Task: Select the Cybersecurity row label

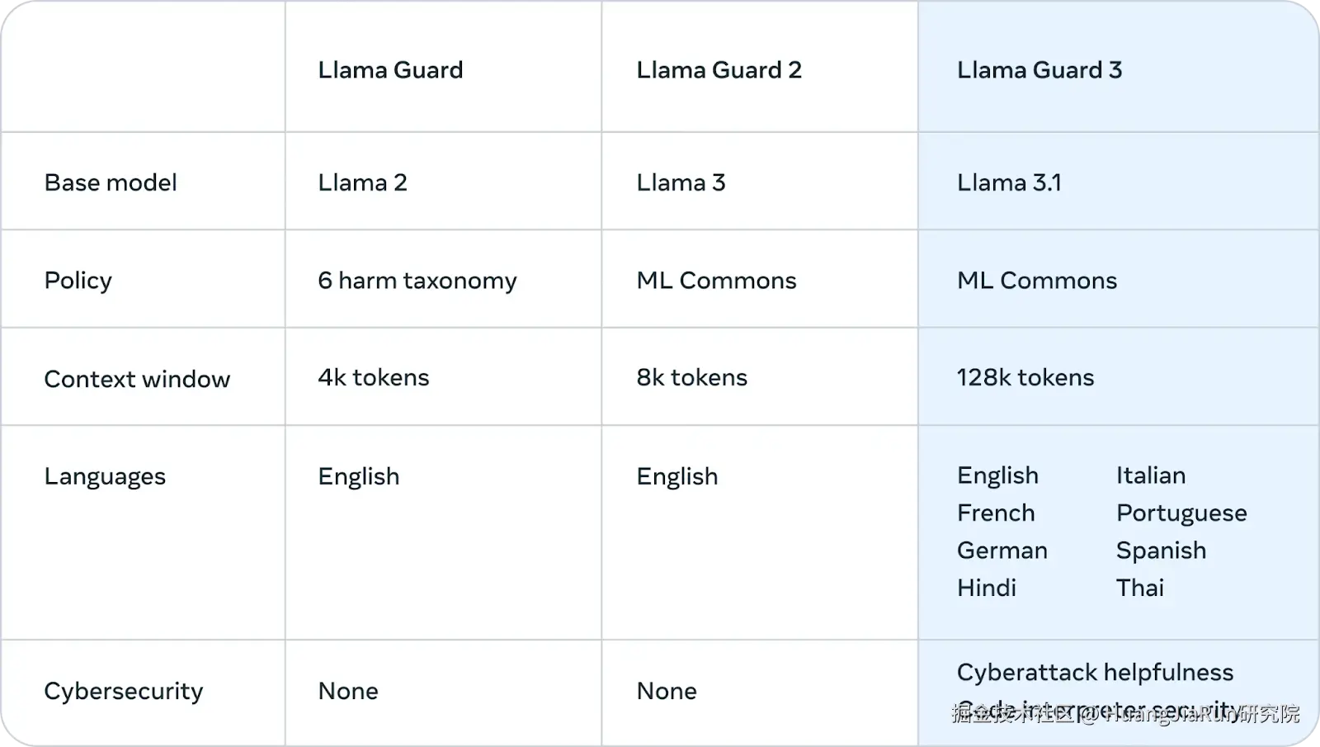Action: [x=123, y=691]
